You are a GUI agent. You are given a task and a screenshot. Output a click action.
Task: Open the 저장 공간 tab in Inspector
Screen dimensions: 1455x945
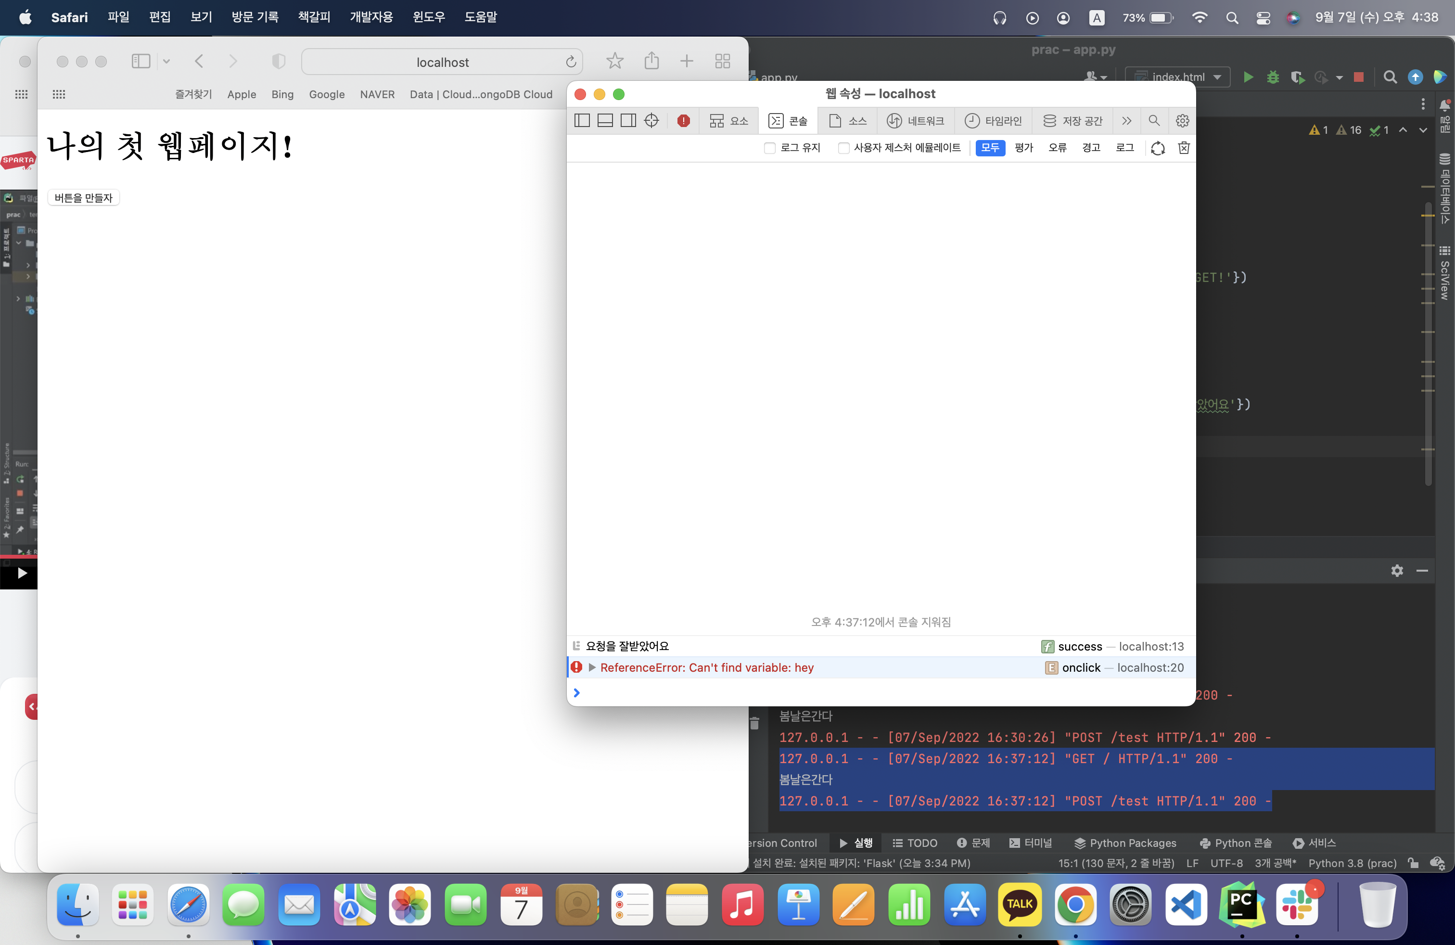(1073, 121)
